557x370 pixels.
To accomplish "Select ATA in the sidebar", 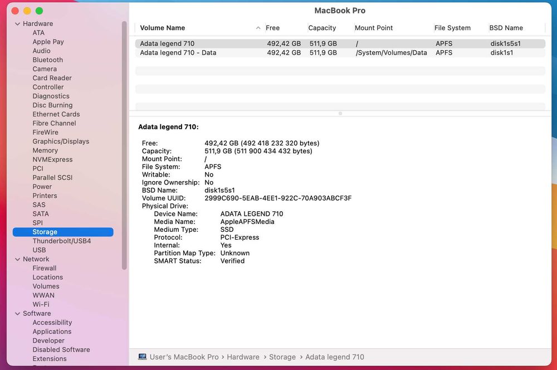I will click(x=38, y=33).
